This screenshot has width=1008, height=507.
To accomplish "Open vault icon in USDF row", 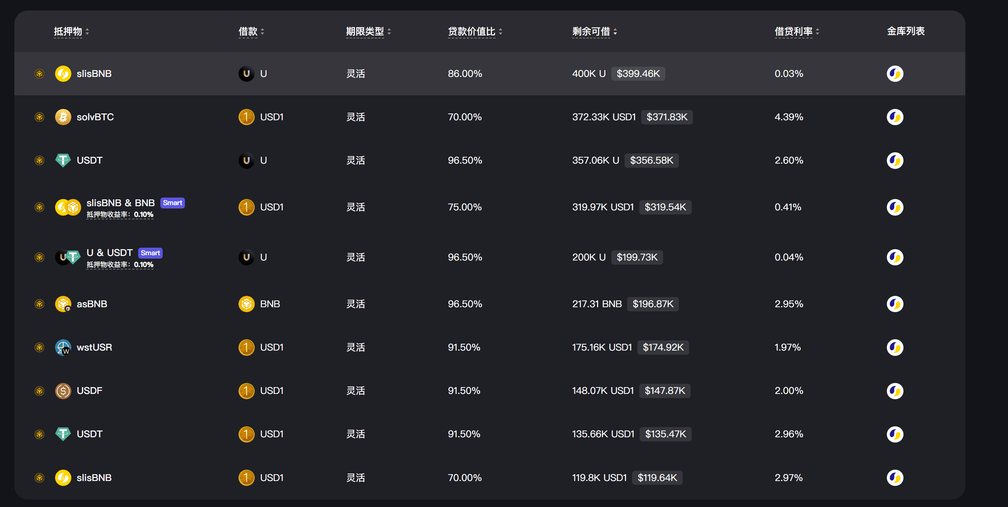I will click(894, 391).
